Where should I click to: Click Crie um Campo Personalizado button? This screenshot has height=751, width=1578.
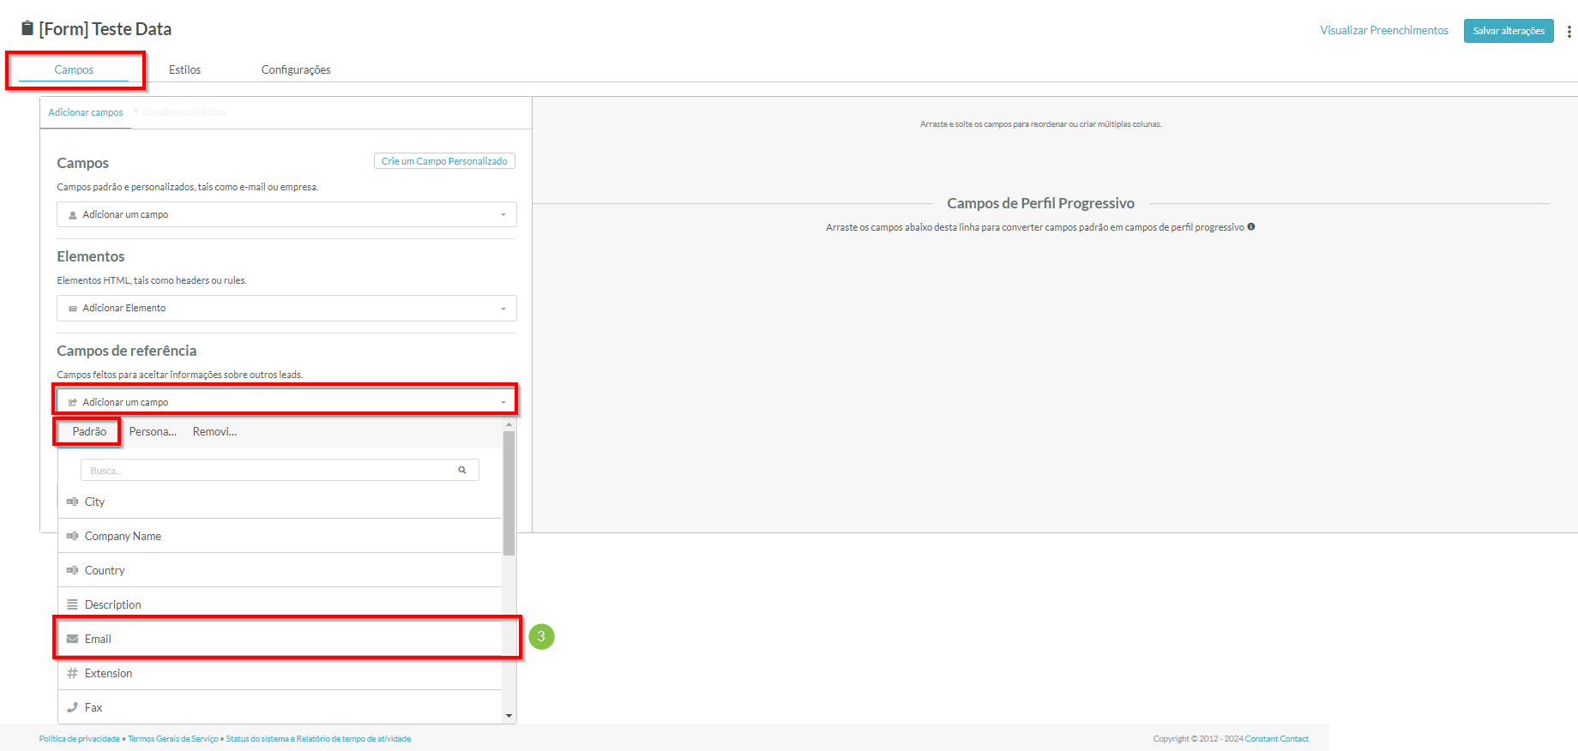(444, 161)
